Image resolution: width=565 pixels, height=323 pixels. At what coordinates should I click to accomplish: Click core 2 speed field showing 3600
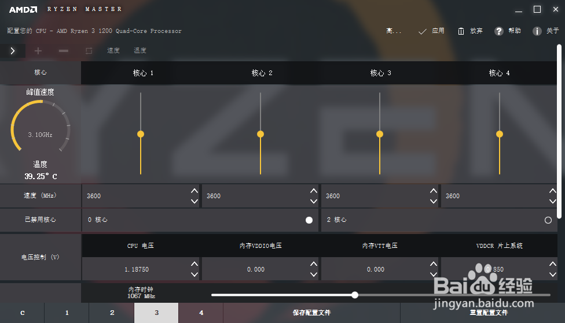tap(260, 196)
